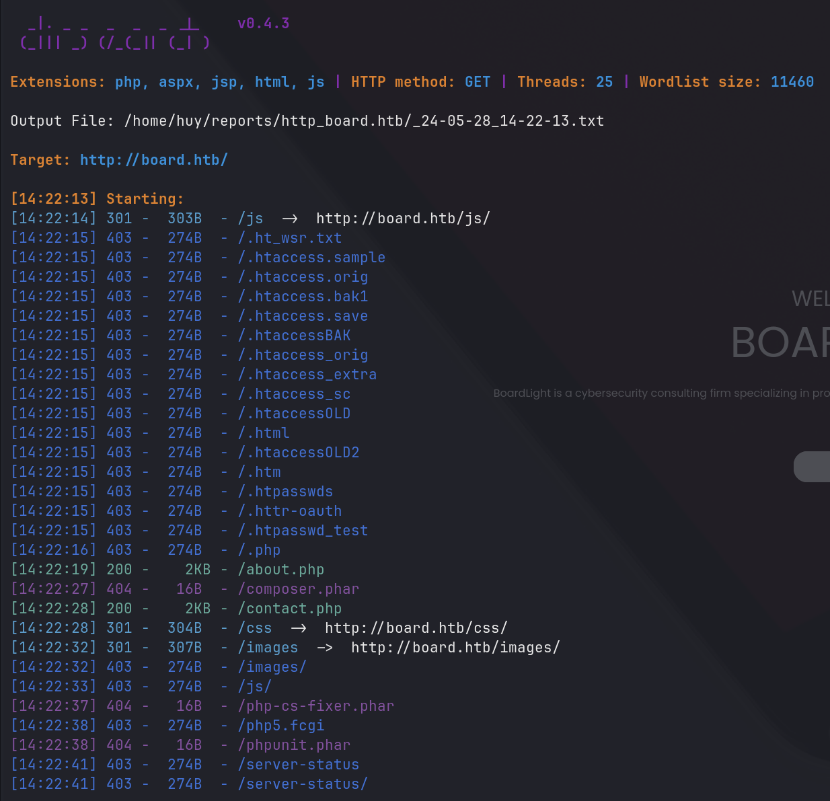Select the /composer.phar 404 entry

299,589
